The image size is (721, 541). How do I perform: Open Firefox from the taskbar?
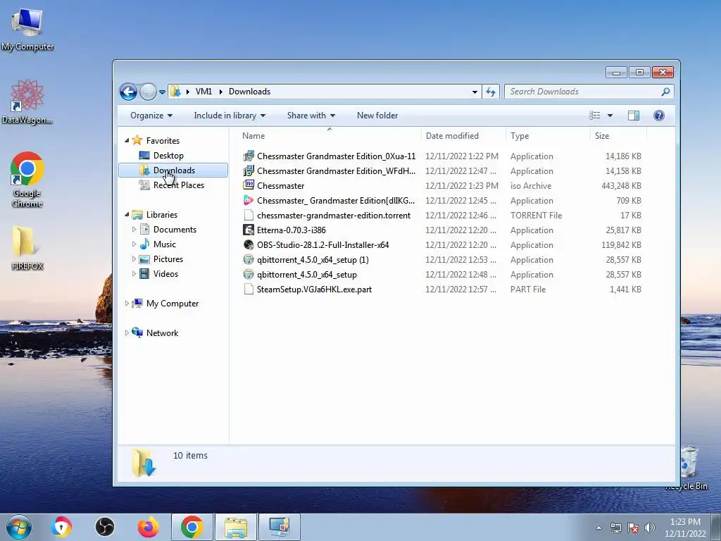click(148, 527)
